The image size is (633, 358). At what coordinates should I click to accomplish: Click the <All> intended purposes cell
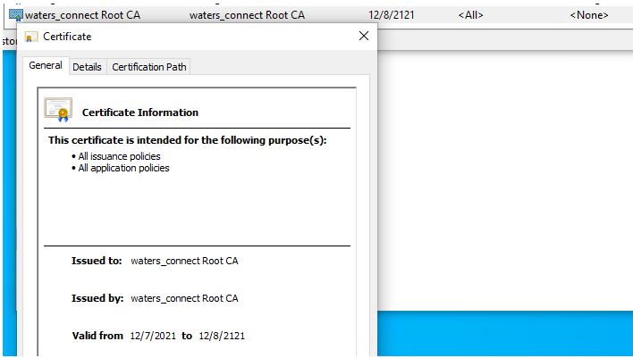click(470, 15)
